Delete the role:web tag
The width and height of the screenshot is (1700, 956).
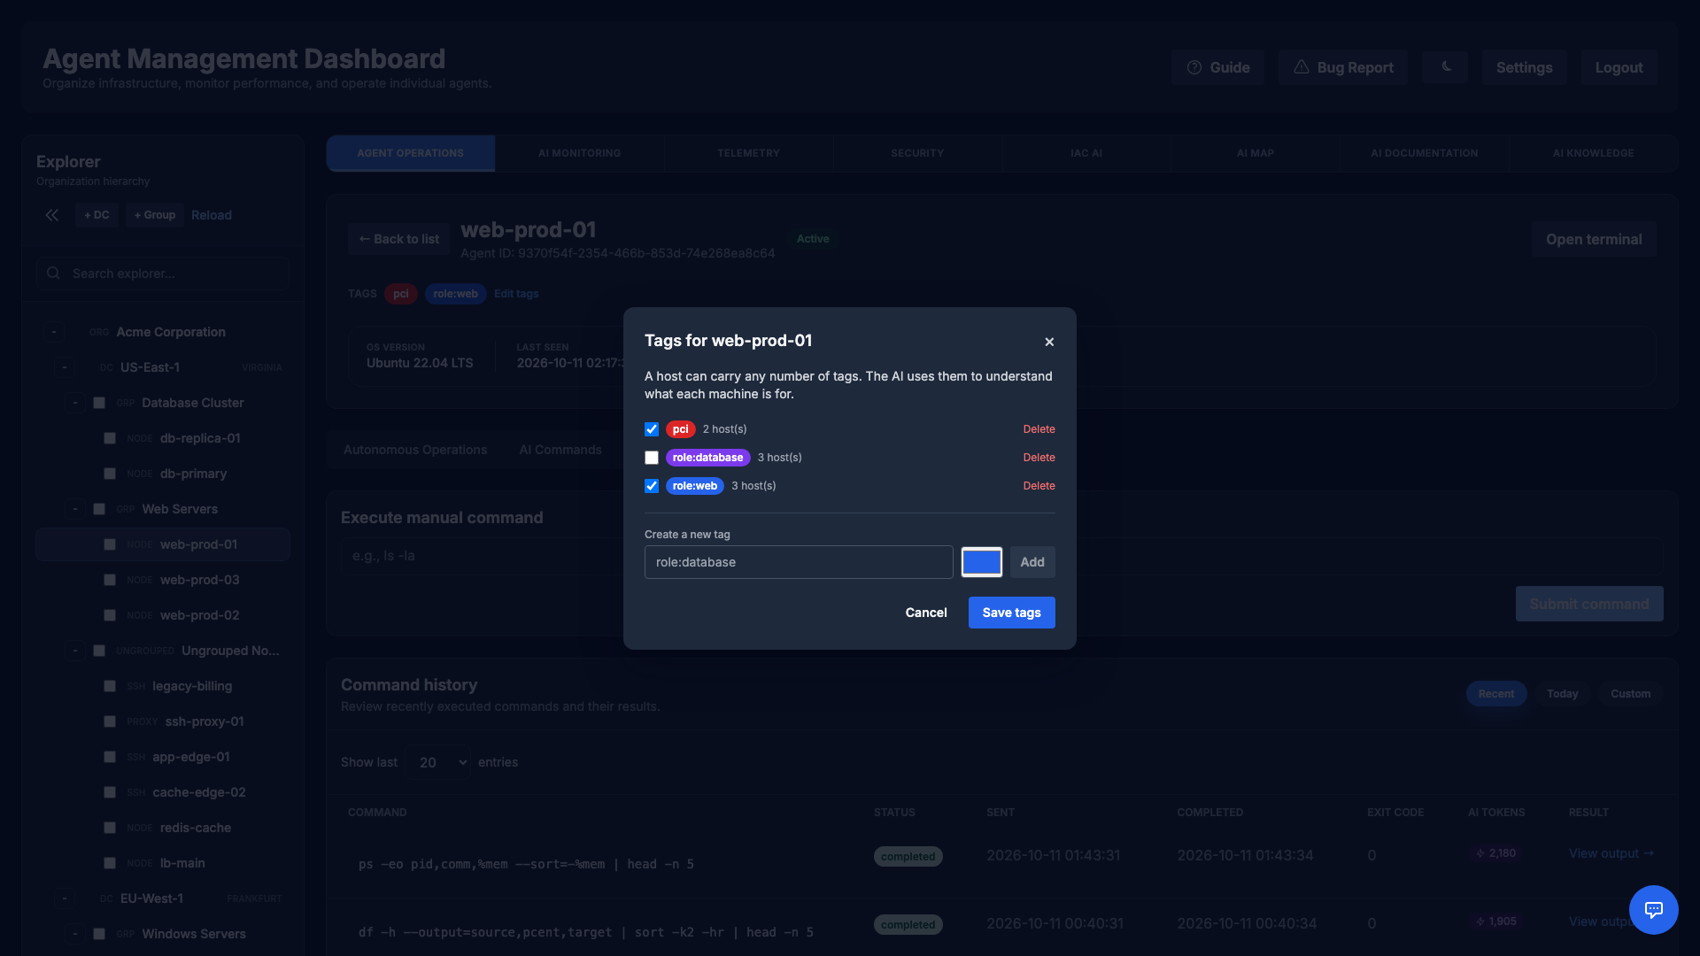[1039, 486]
